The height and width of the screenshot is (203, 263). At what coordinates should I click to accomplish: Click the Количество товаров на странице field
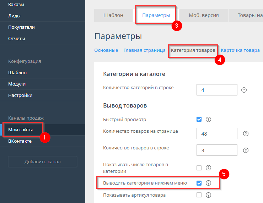(x=217, y=133)
